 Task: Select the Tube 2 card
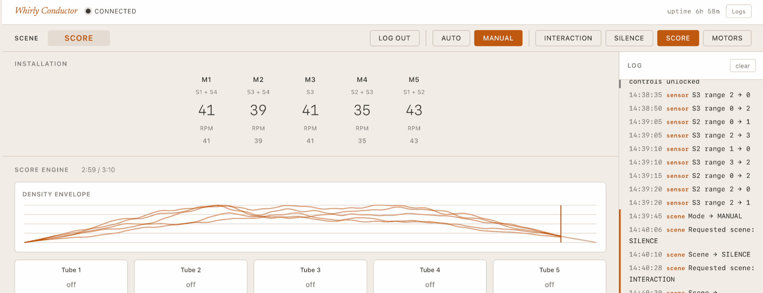point(191,277)
